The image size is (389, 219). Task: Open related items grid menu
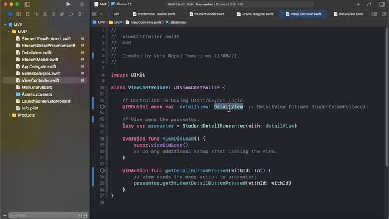point(94,14)
